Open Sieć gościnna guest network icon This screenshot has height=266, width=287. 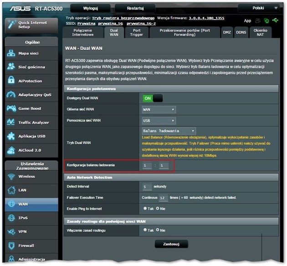11,67
